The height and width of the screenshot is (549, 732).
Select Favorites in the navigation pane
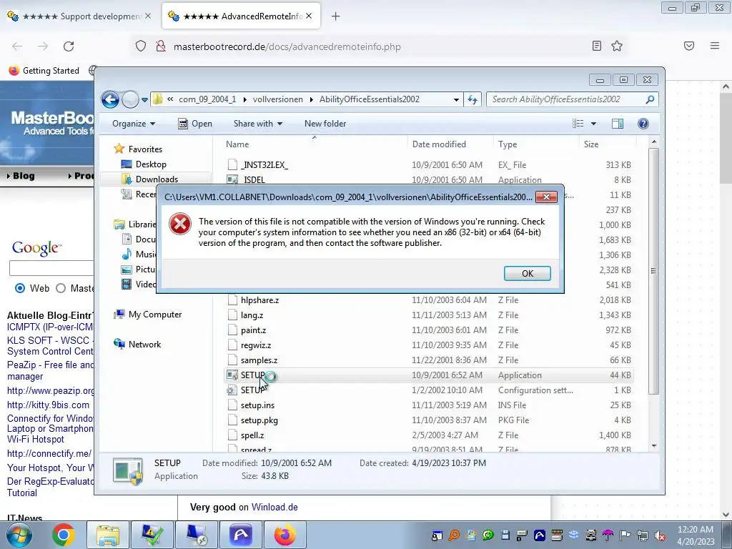click(x=145, y=149)
